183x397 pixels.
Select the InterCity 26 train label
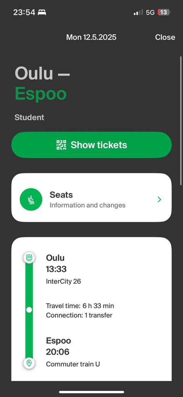[x=63, y=281]
